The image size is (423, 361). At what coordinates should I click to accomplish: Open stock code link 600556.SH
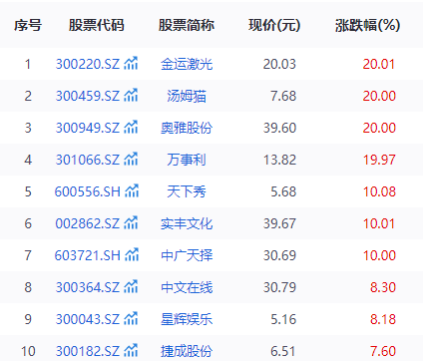(88, 191)
